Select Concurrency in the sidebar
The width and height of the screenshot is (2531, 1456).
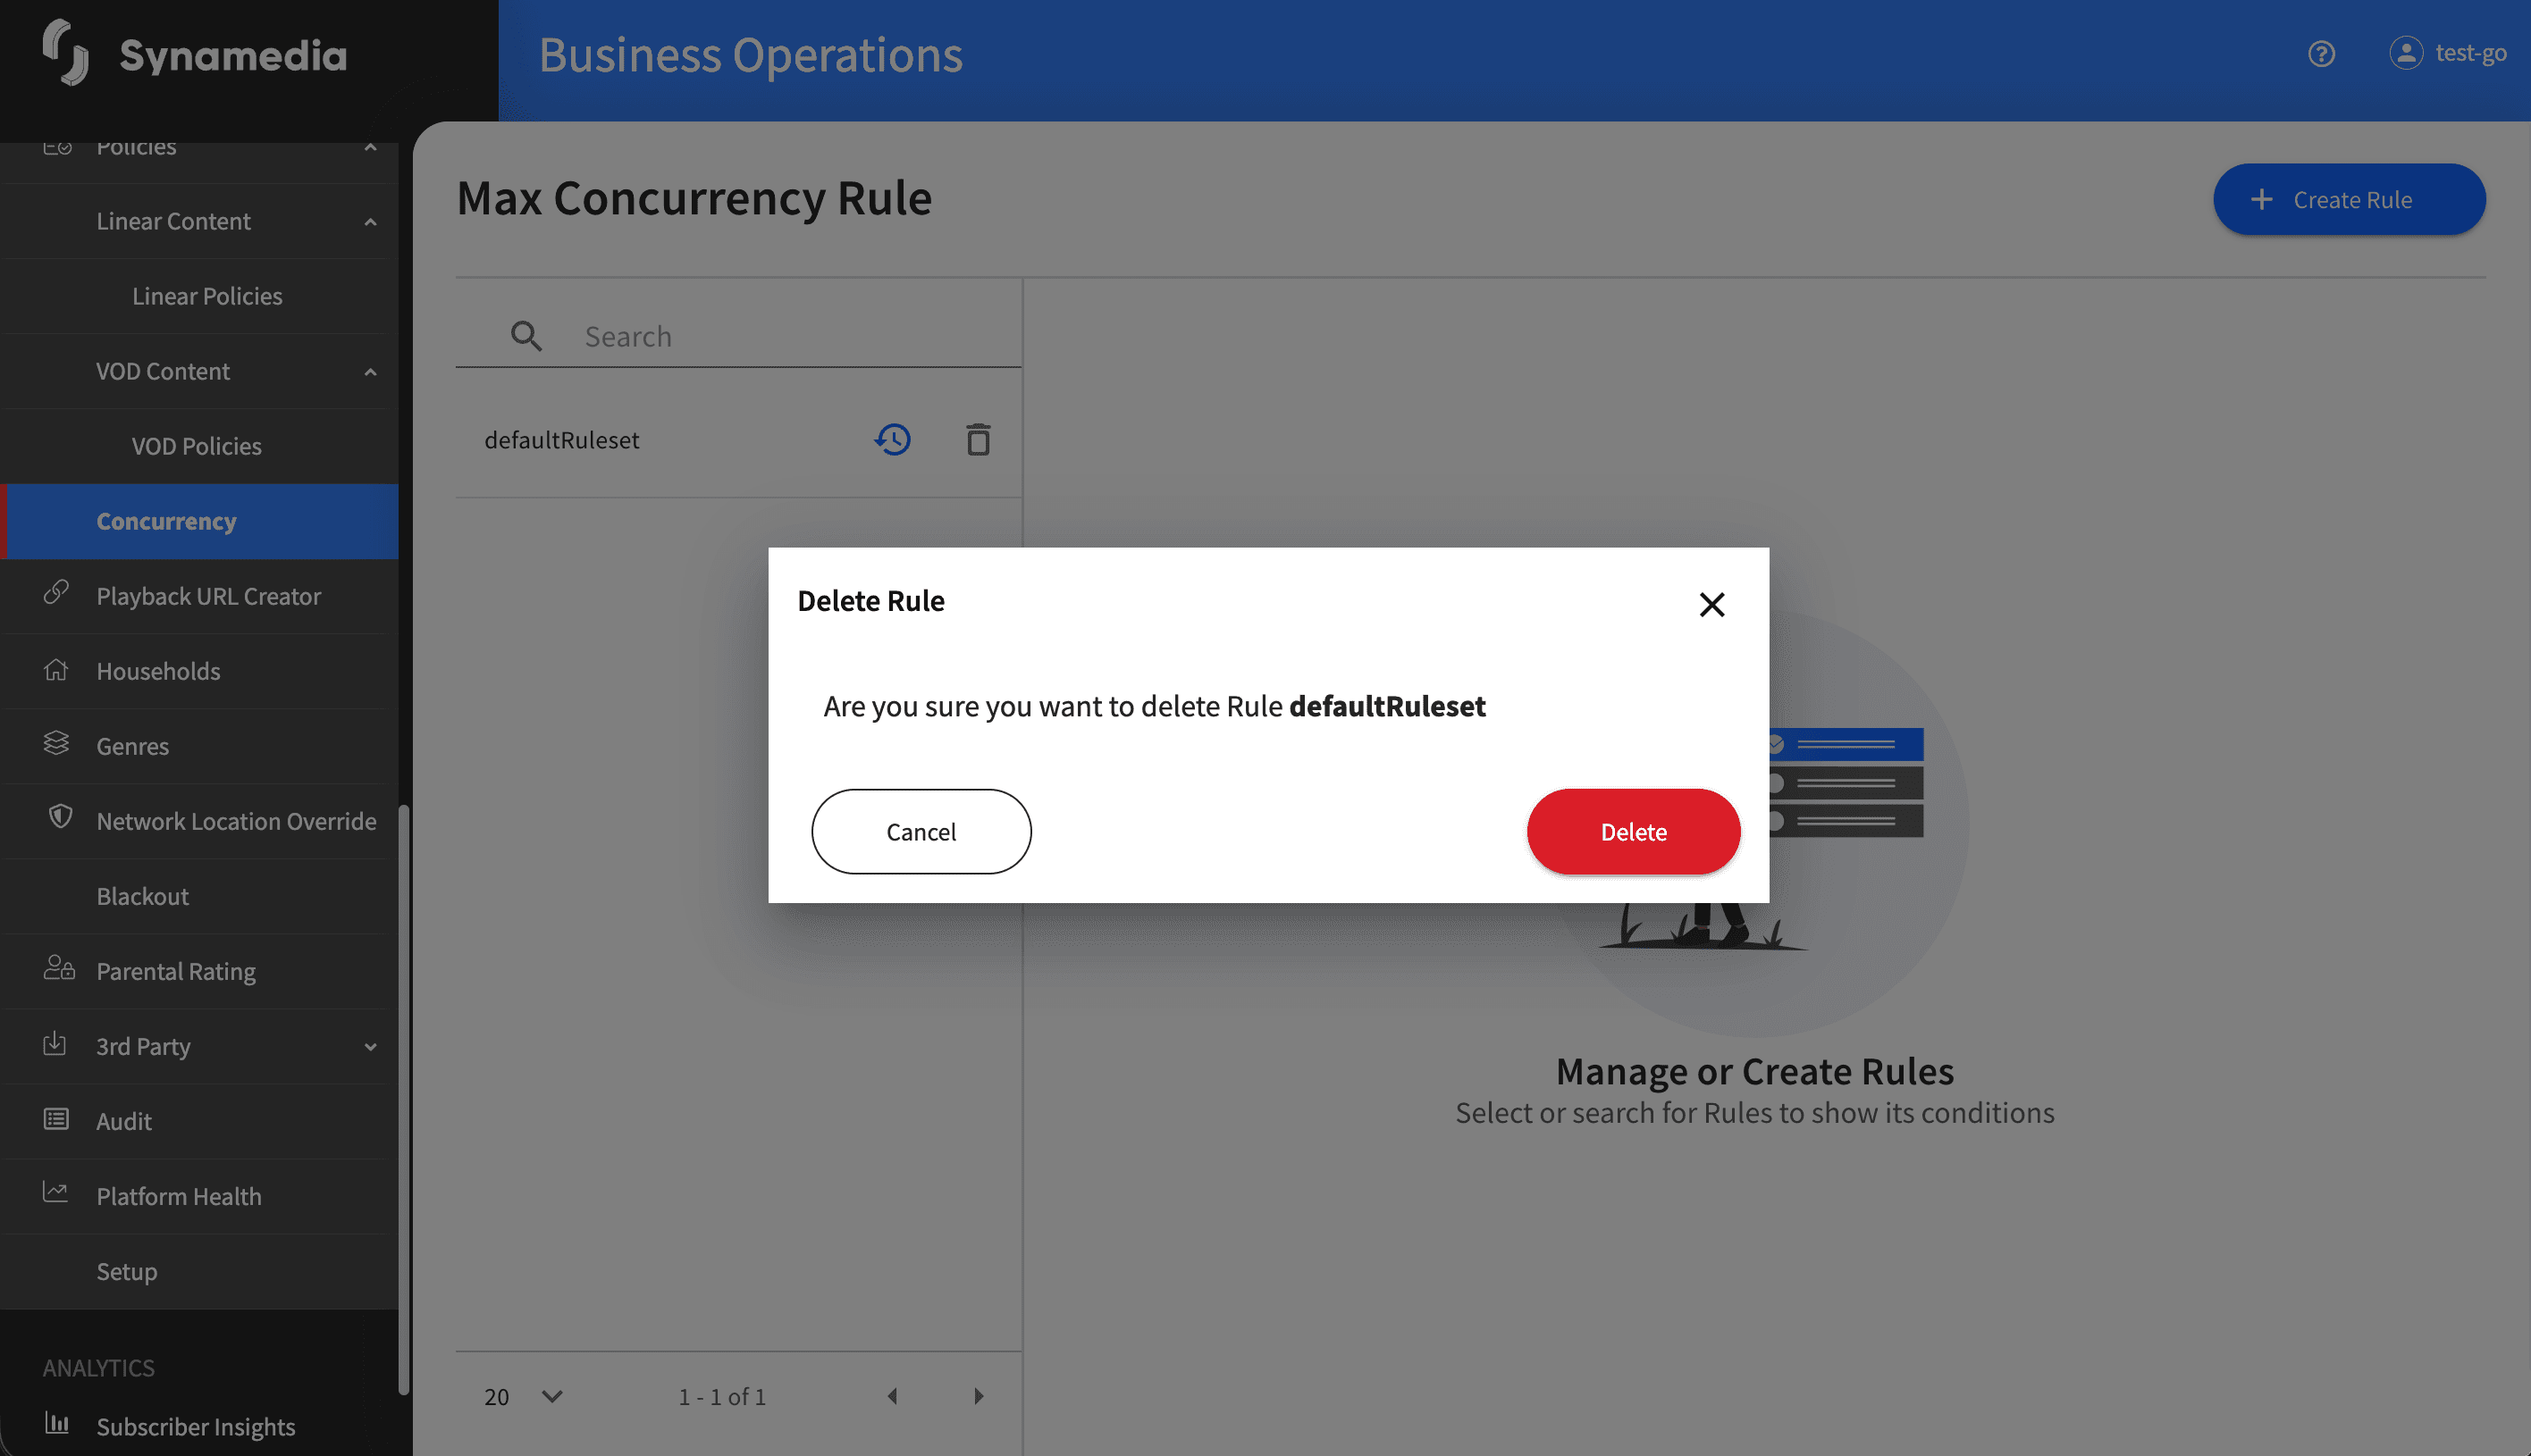click(x=199, y=521)
